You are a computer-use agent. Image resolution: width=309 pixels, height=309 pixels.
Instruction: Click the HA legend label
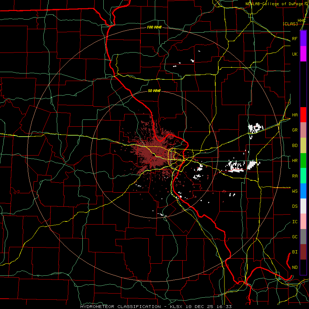(295, 115)
